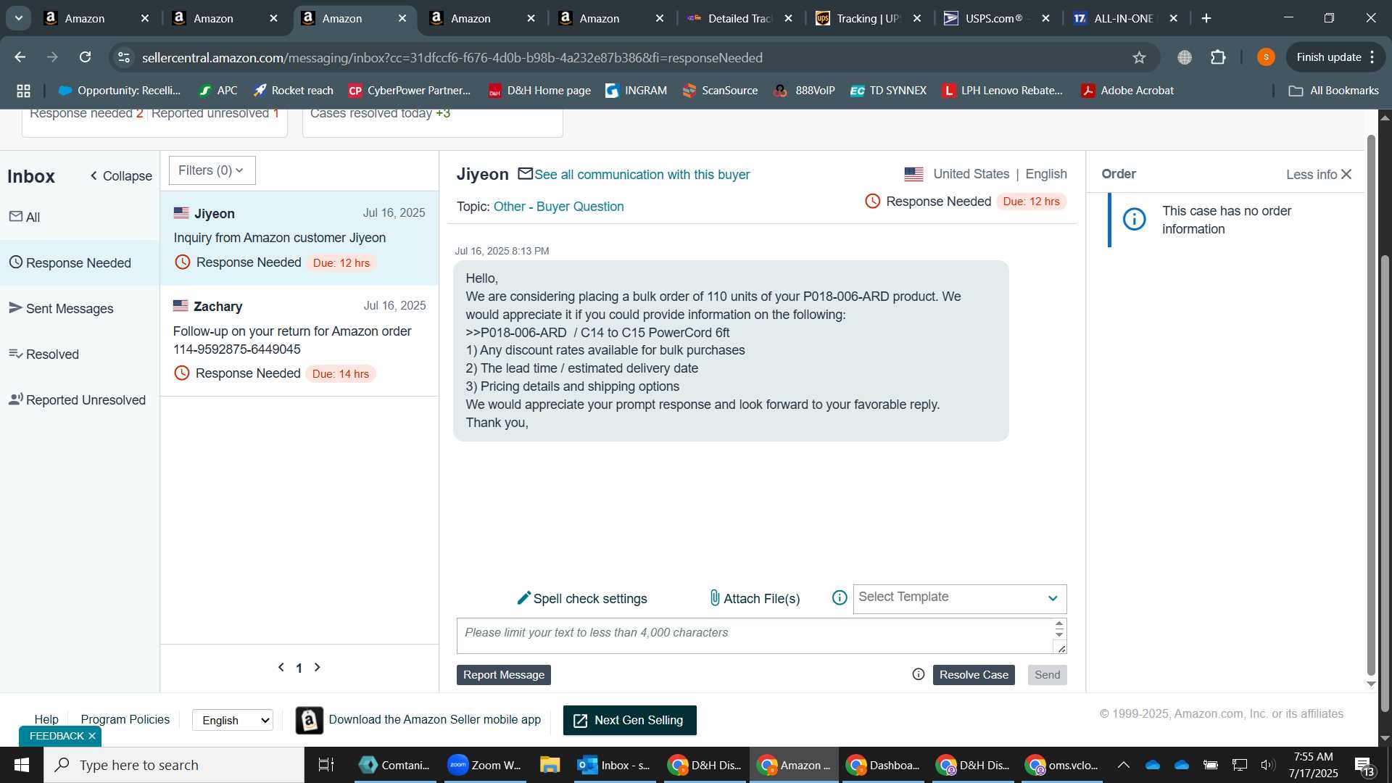Viewport: 1392px width, 783px height.
Task: Increase message box size with up stepper
Action: point(1059,624)
